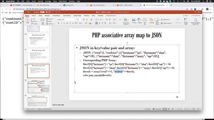Increase font size with larger A icon
This screenshot has height=120, width=214.
[84, 20]
